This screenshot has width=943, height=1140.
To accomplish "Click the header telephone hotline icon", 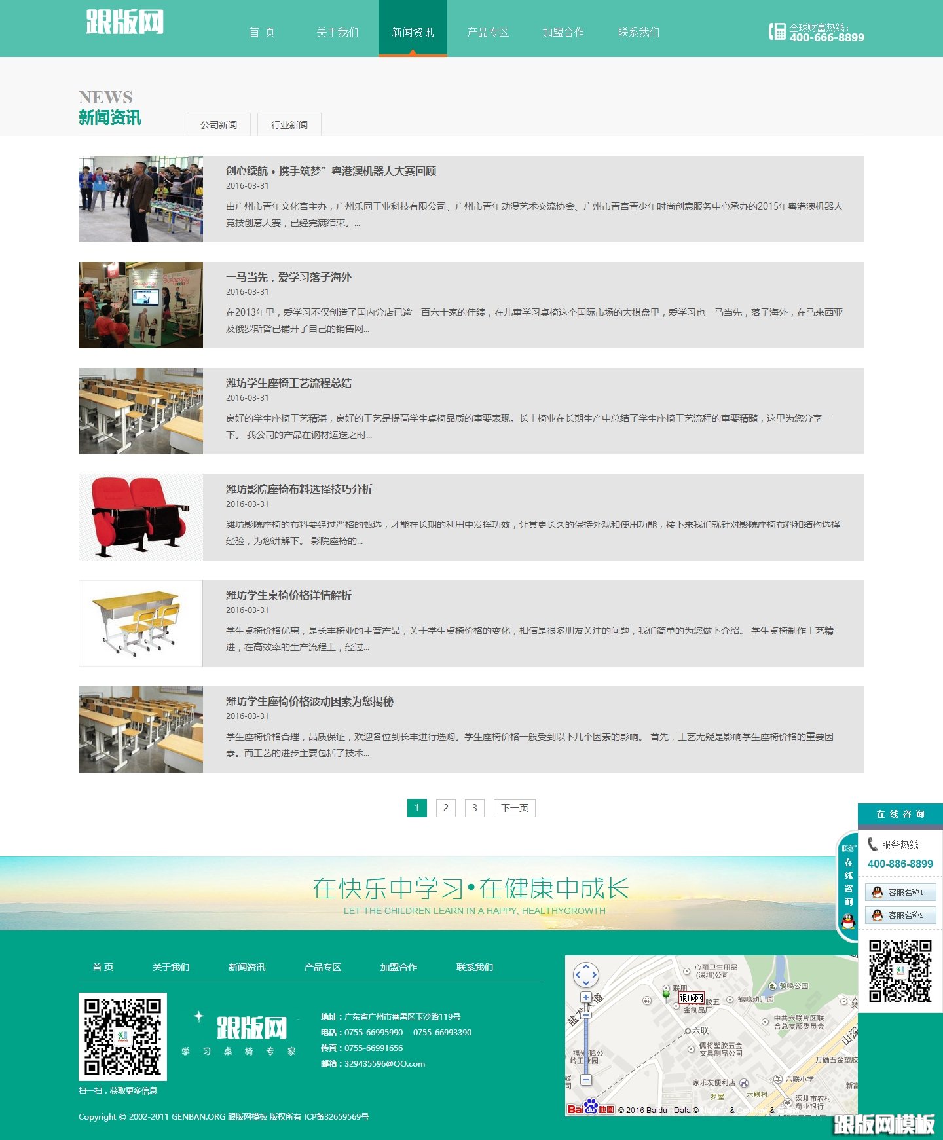I will tap(777, 31).
